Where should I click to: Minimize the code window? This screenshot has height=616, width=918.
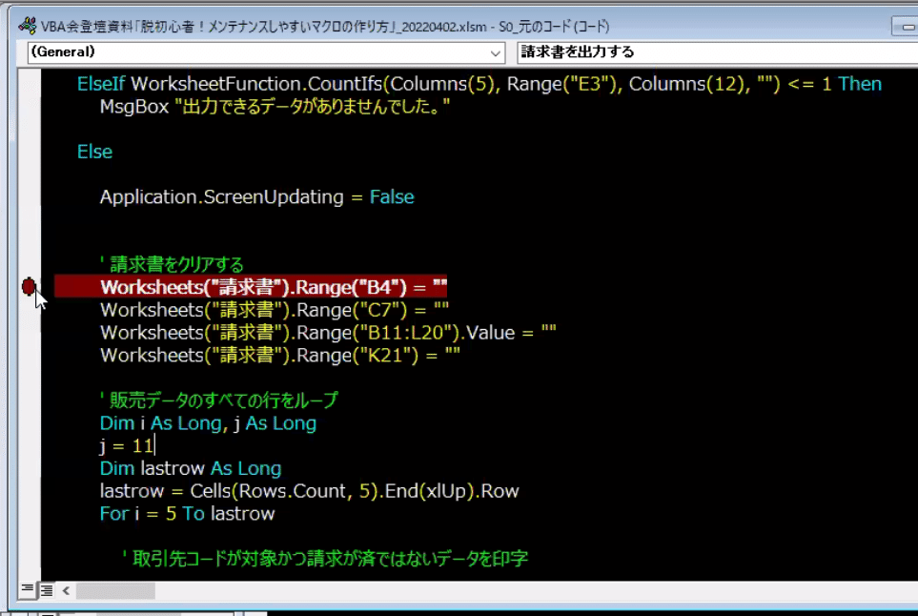click(x=907, y=27)
